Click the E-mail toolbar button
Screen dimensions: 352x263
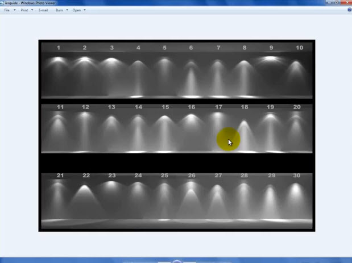(x=43, y=10)
